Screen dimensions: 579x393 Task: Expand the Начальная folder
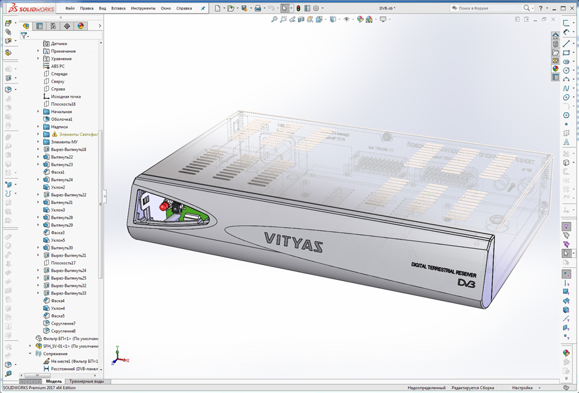(x=38, y=111)
